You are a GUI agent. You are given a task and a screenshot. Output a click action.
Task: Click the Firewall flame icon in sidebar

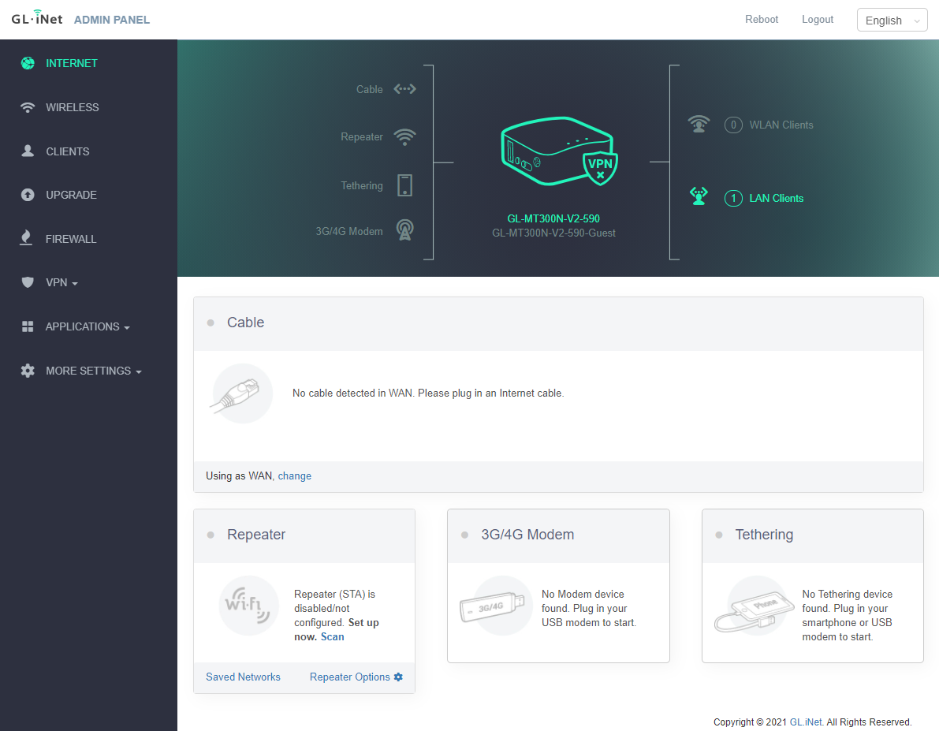[28, 239]
